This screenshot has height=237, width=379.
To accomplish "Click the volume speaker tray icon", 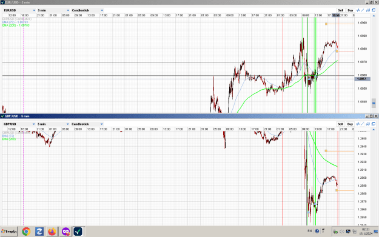I will 342,232.
